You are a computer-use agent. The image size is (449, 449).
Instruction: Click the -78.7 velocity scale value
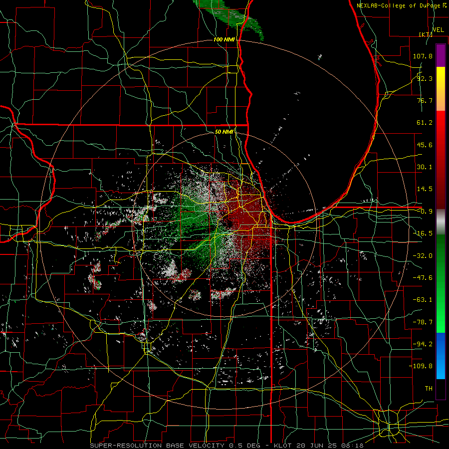[423, 322]
